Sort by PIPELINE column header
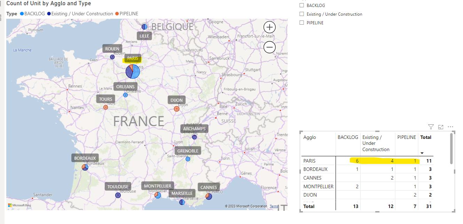The height and width of the screenshot is (224, 463). click(407, 137)
